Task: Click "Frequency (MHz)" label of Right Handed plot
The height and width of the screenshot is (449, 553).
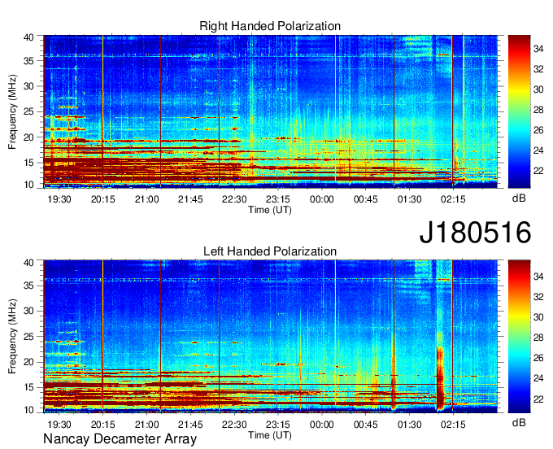Action: pyautogui.click(x=12, y=111)
